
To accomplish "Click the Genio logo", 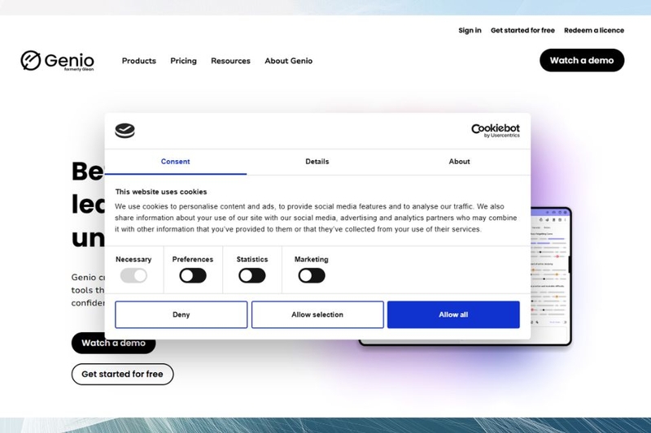I will click(x=57, y=61).
